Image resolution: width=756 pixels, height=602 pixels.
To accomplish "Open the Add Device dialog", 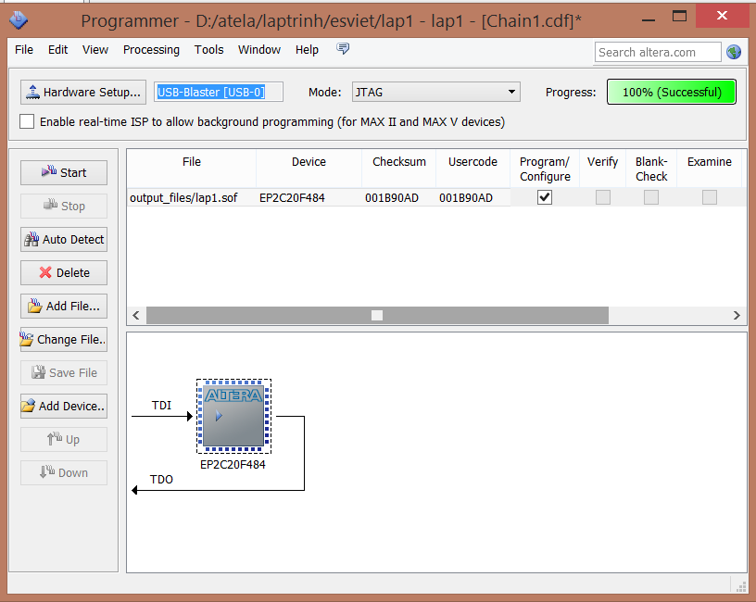I will 64,407.
